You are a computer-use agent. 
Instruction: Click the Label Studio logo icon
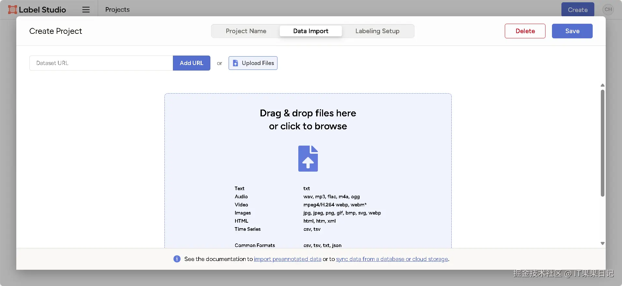click(x=12, y=10)
